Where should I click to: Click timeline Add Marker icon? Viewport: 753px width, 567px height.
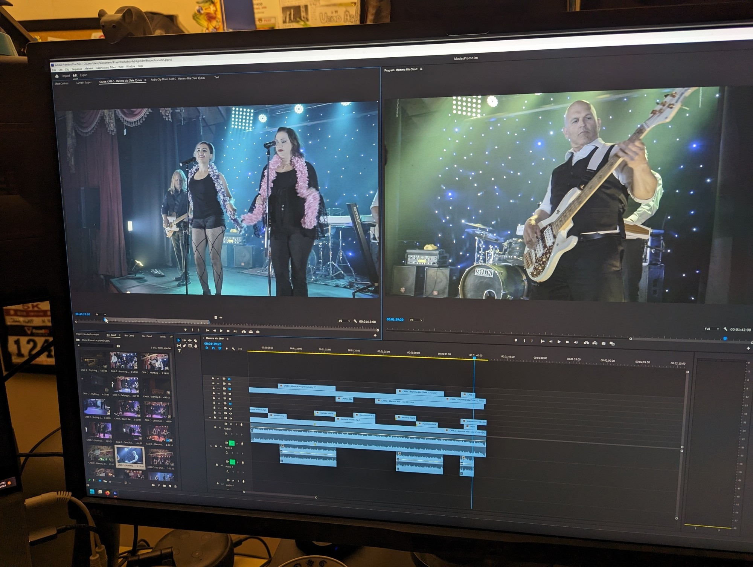[227, 348]
